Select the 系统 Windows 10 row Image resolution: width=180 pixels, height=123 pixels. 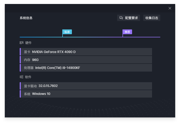(x=86, y=94)
